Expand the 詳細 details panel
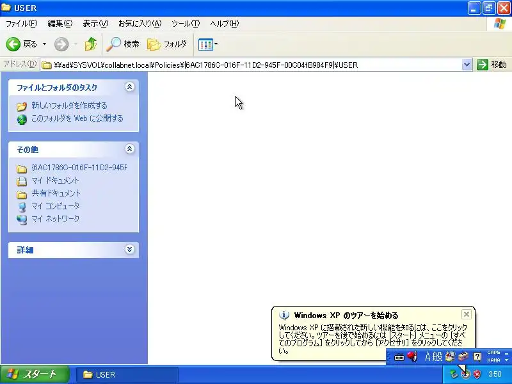 coord(130,250)
